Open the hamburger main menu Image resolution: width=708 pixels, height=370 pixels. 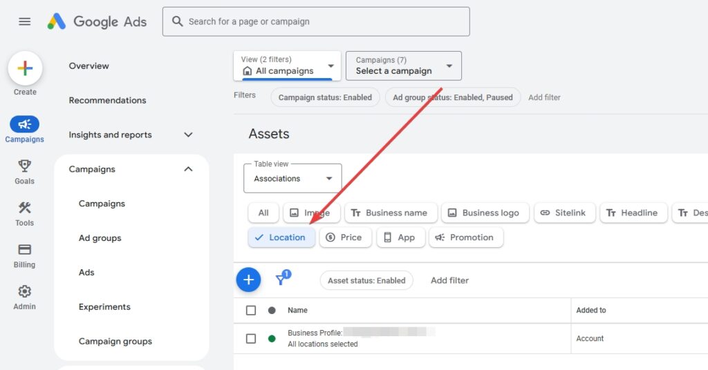(25, 21)
